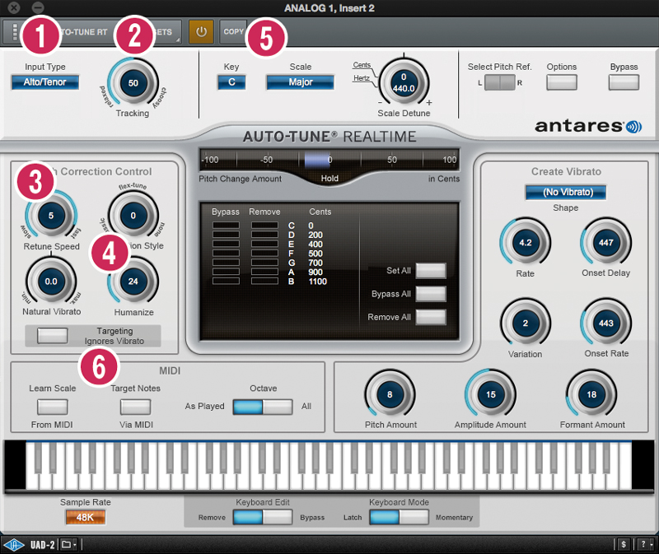Viewport: 659px width, 554px height.
Task: Open the Key dropdown set to C
Action: point(231,82)
